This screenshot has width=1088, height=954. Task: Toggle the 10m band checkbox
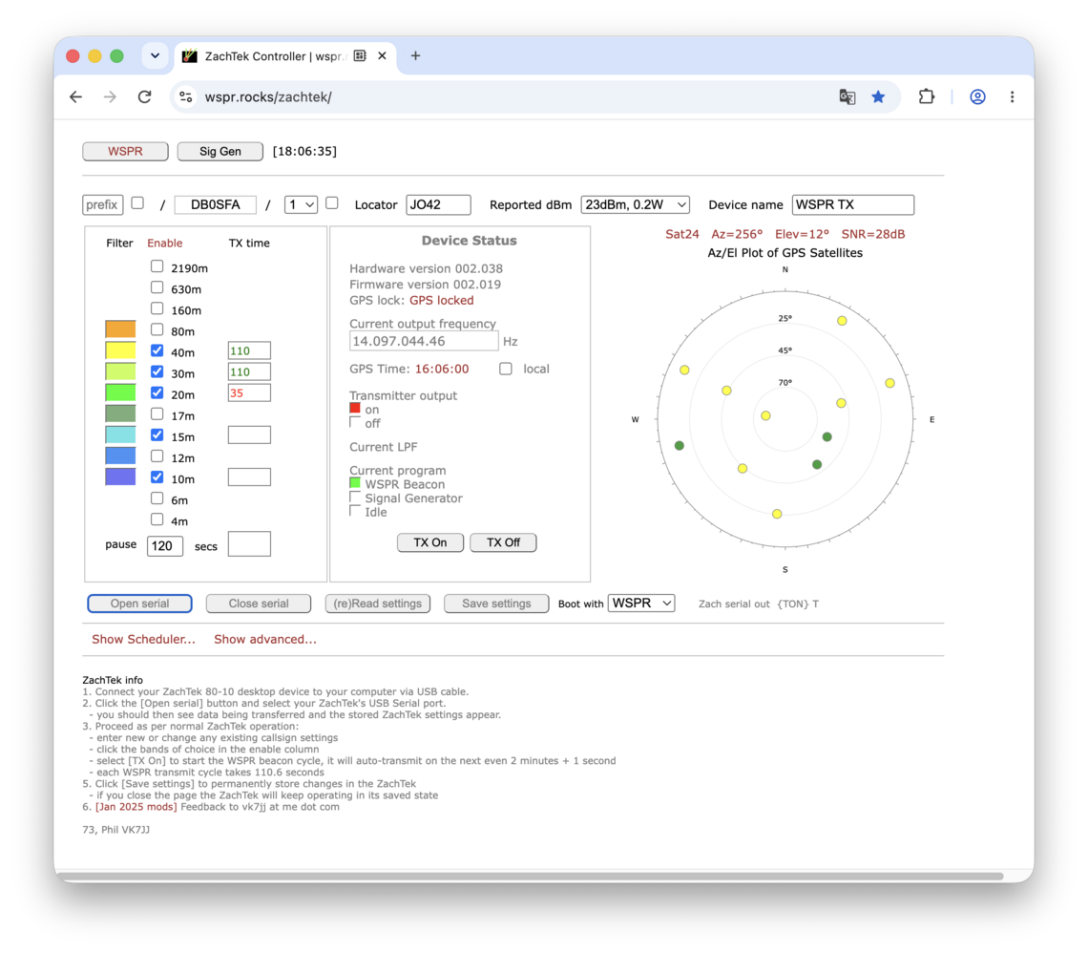pyautogui.click(x=157, y=477)
